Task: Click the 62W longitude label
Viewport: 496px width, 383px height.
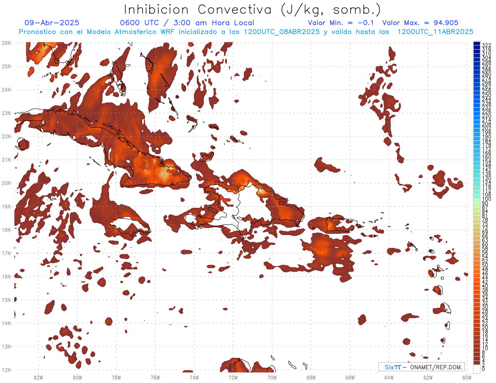Action: 428,377
